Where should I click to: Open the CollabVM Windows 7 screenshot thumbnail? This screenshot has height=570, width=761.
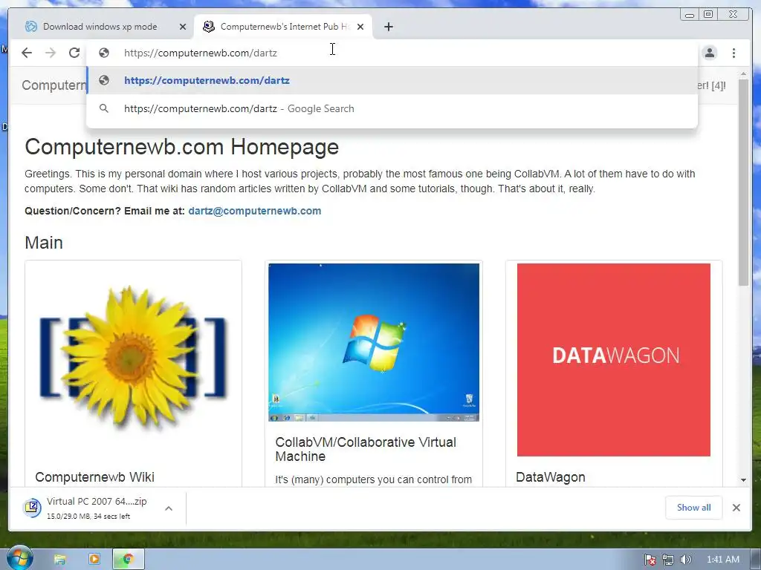point(374,342)
